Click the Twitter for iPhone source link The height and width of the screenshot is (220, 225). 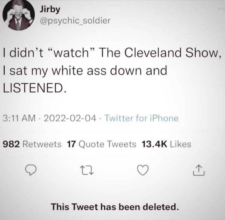pos(142,118)
